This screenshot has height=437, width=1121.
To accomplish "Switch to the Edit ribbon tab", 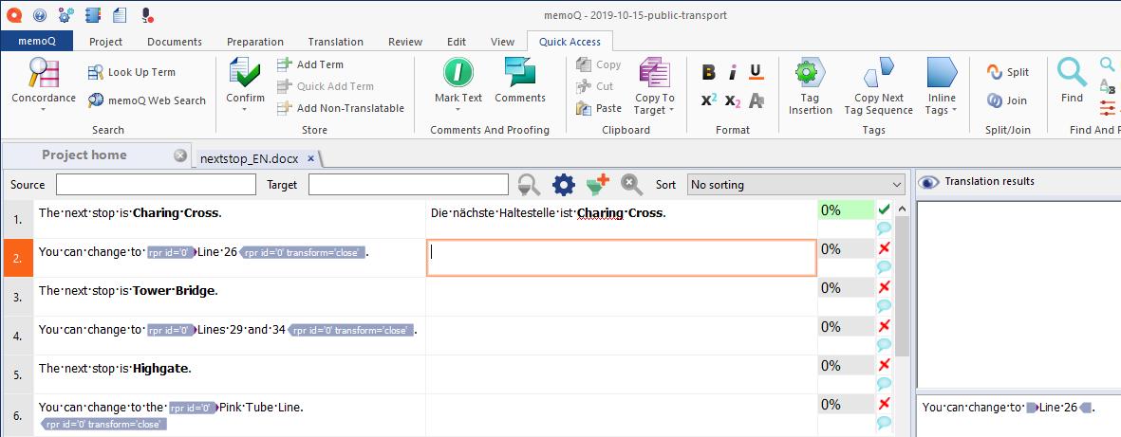I will click(457, 42).
